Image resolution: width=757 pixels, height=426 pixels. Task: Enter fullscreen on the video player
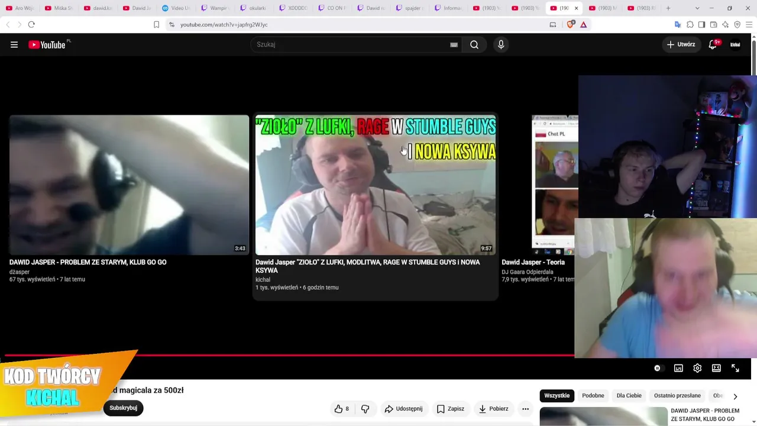pyautogui.click(x=735, y=368)
